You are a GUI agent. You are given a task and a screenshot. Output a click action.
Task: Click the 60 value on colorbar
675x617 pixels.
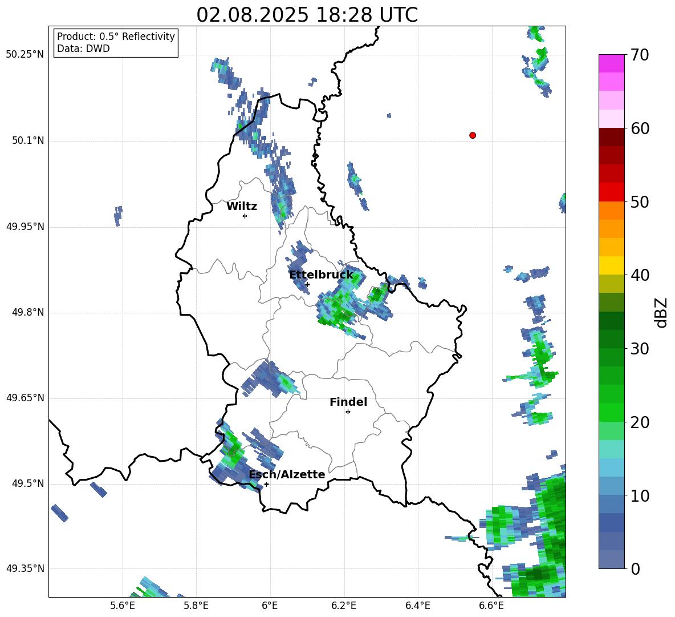coord(639,128)
